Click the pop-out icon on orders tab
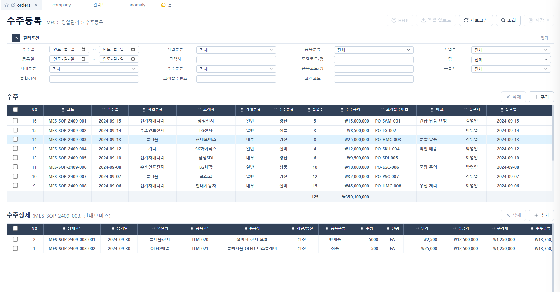Viewport: 560px width, 292px height. [x=13, y=5]
